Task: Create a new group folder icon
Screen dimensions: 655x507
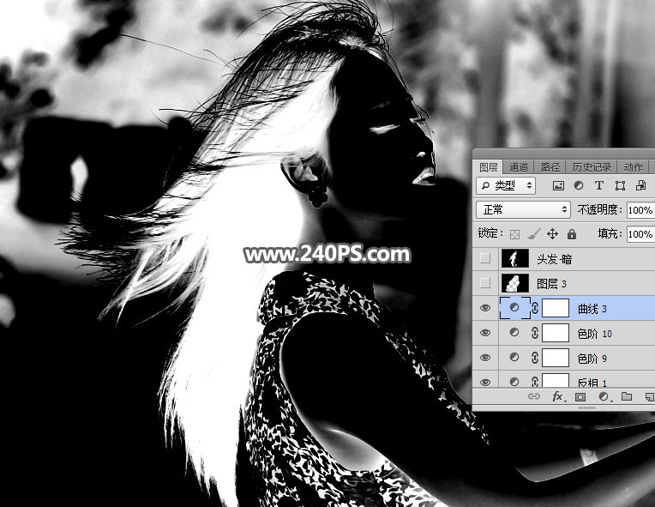Action: tap(626, 396)
